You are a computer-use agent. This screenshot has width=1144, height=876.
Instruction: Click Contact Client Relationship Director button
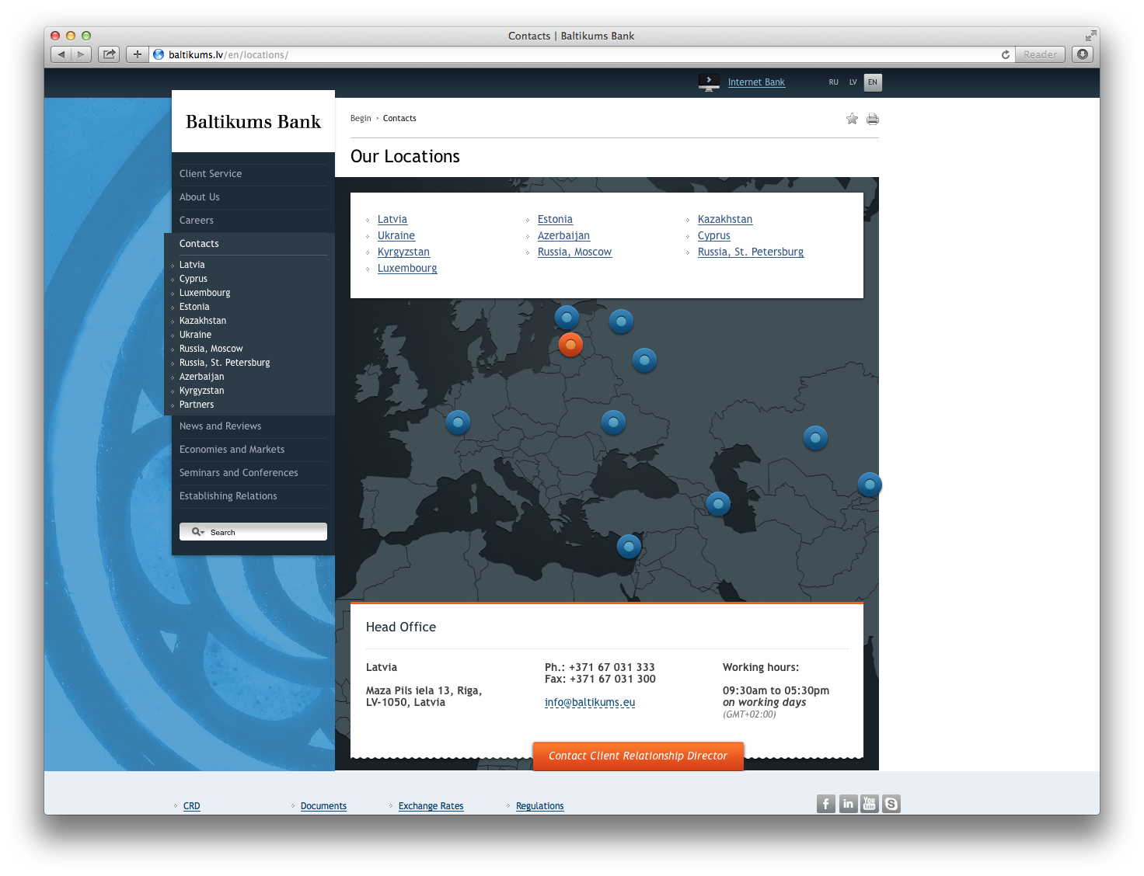(x=638, y=756)
